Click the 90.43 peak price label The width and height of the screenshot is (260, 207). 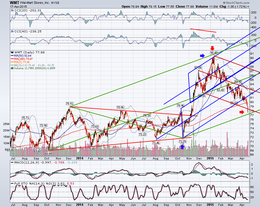click(214, 53)
